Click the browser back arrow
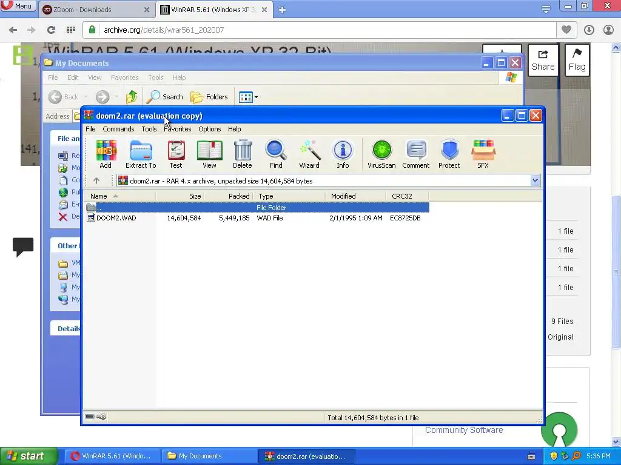 (x=13, y=30)
